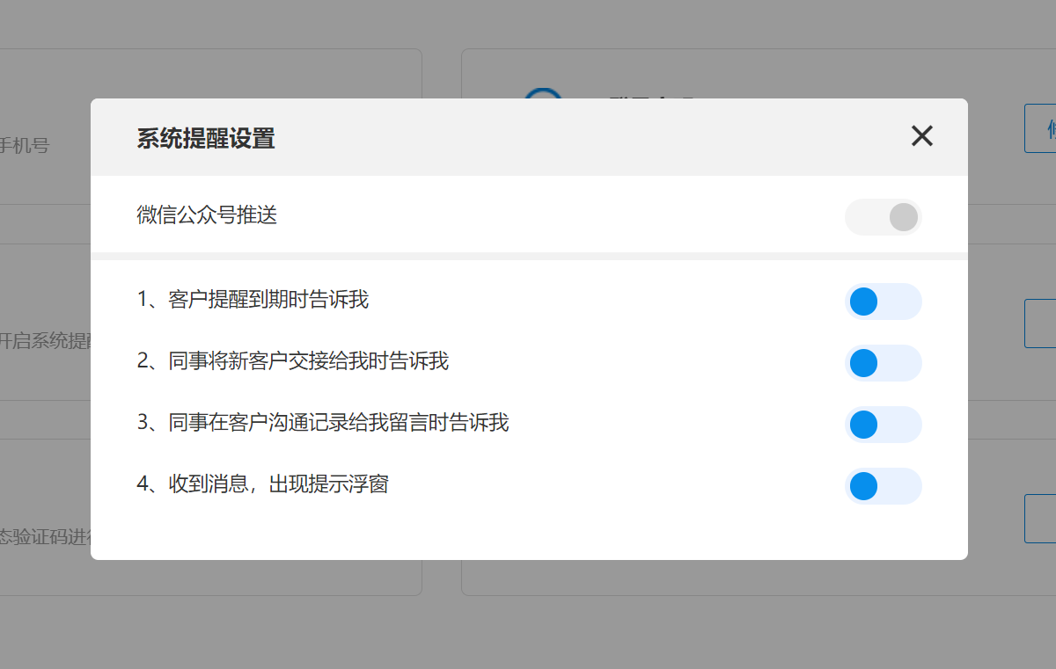Click the middle outlined button at right edge
Image resolution: width=1056 pixels, height=669 pixels.
pyautogui.click(x=1041, y=324)
